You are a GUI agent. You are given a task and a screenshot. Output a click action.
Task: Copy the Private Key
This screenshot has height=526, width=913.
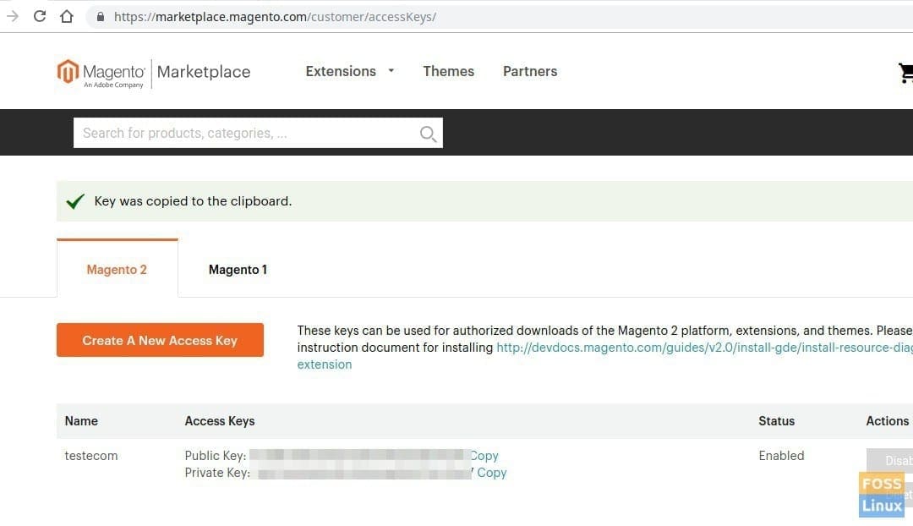(492, 473)
